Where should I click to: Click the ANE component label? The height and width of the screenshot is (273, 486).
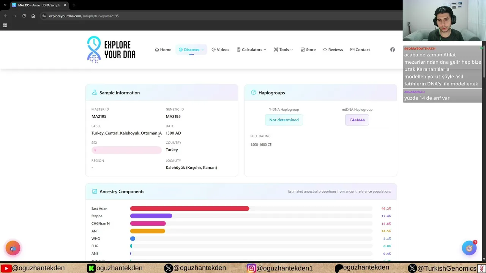pos(95,254)
